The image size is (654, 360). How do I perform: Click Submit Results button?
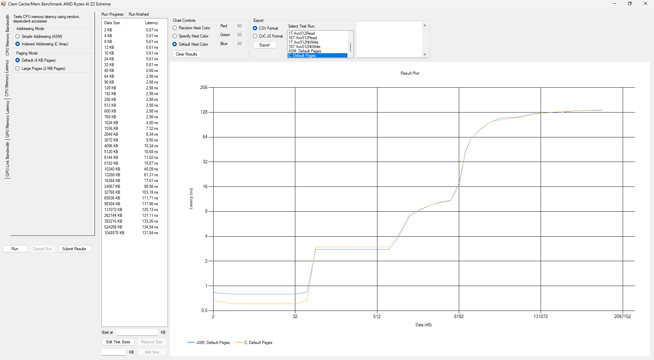(x=74, y=249)
